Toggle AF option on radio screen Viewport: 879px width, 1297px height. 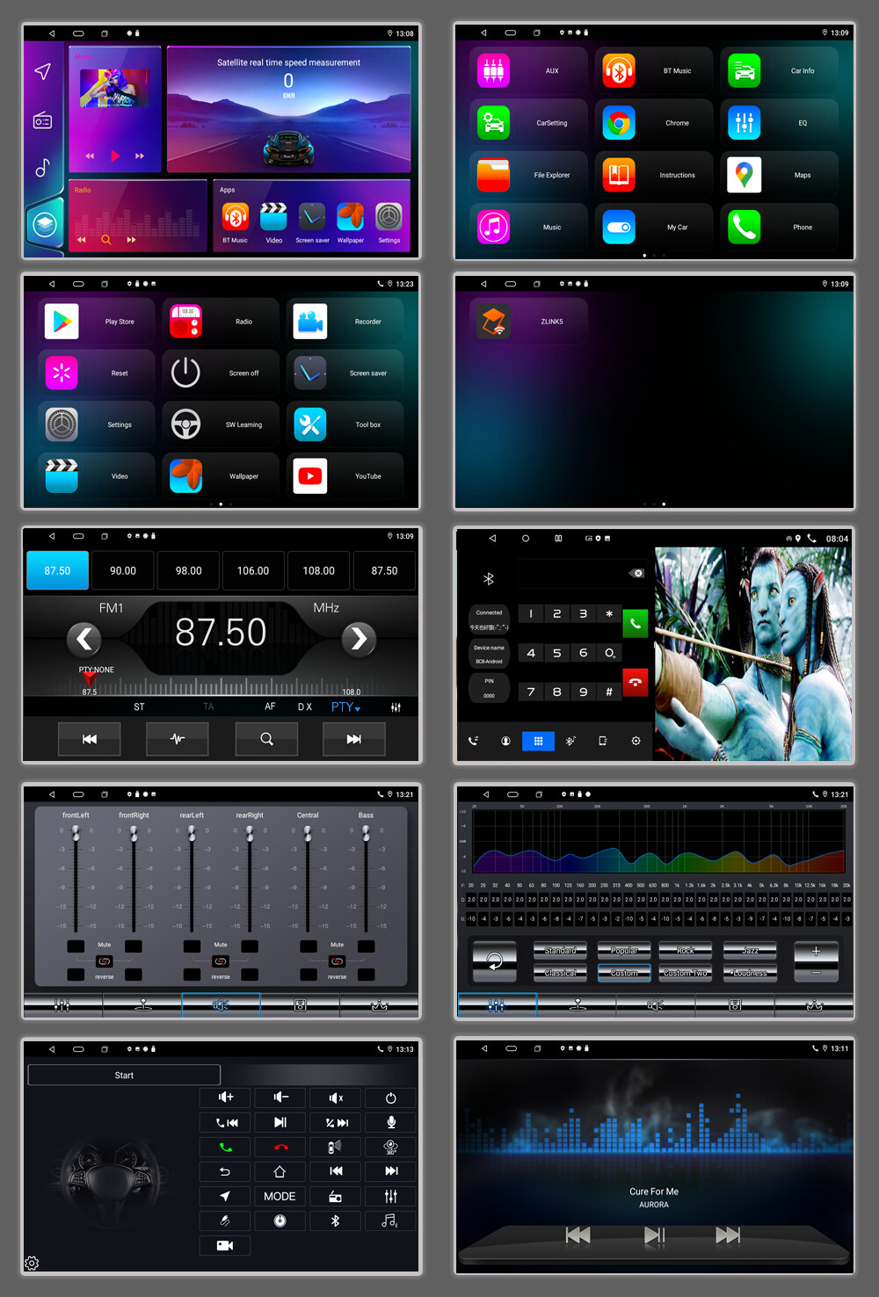[270, 706]
